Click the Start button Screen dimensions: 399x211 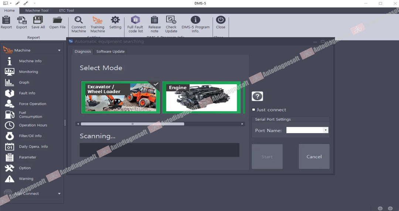click(x=267, y=157)
